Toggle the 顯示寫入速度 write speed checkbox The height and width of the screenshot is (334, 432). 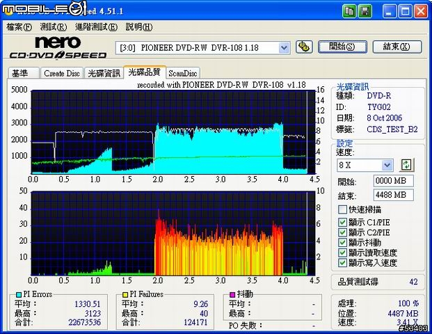click(342, 262)
